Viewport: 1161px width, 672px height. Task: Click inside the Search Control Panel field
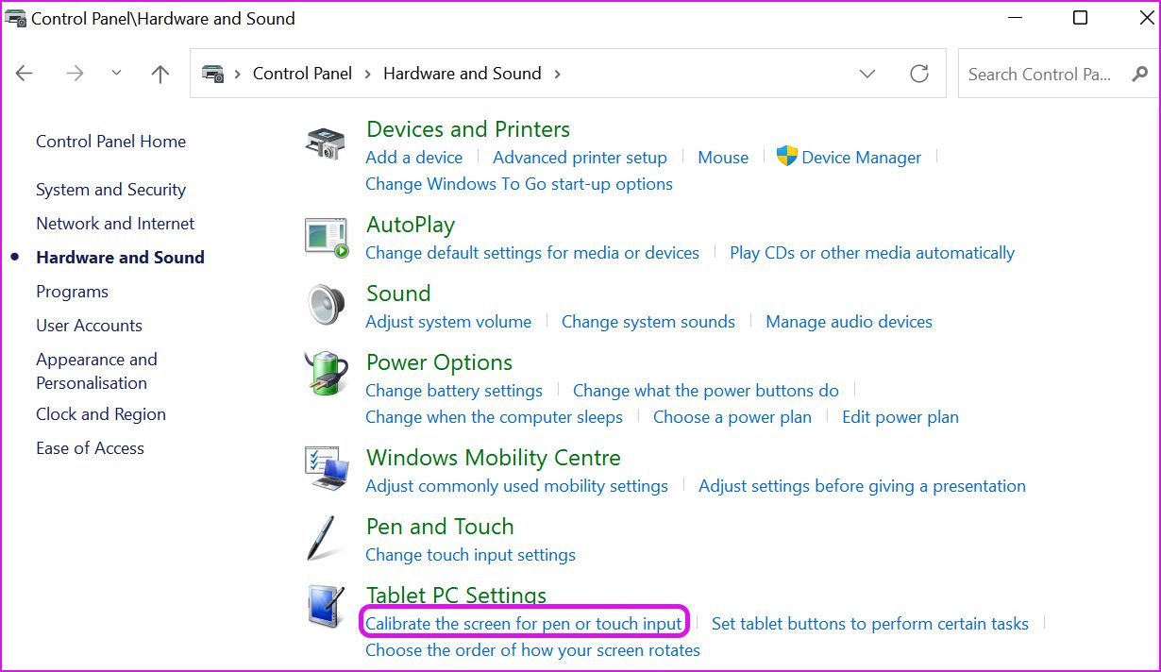point(1038,74)
